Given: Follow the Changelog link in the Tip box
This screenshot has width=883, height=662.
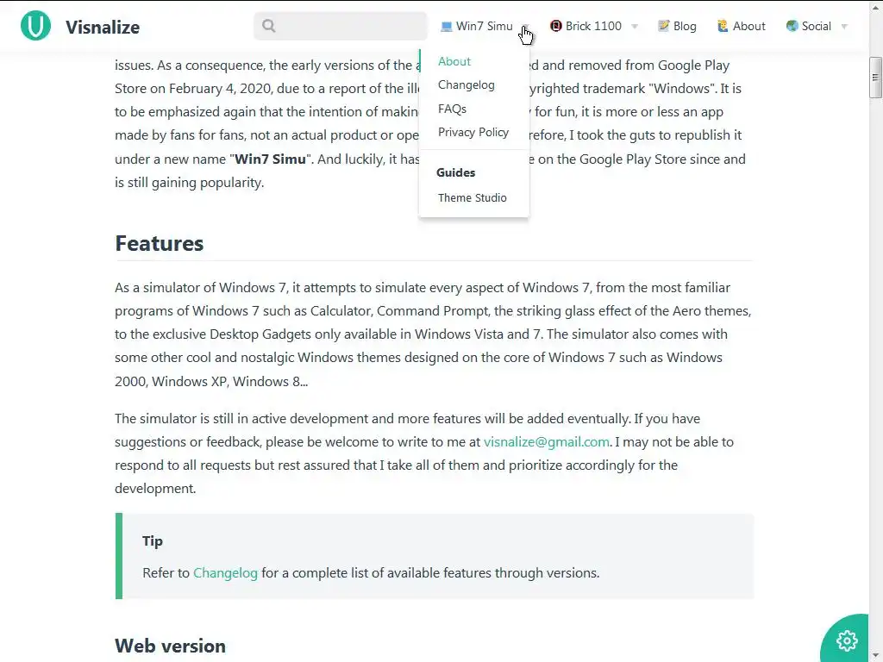Looking at the screenshot, I should tap(225, 572).
